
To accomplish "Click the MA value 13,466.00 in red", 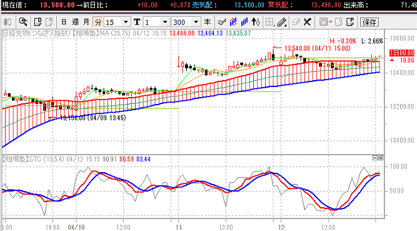I will coord(182,33).
